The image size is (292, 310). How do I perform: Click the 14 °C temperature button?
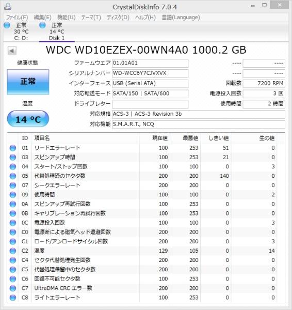28,119
